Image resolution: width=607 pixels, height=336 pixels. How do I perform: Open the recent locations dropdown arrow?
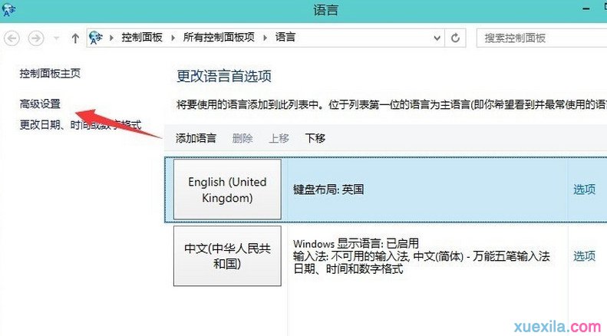tap(57, 38)
